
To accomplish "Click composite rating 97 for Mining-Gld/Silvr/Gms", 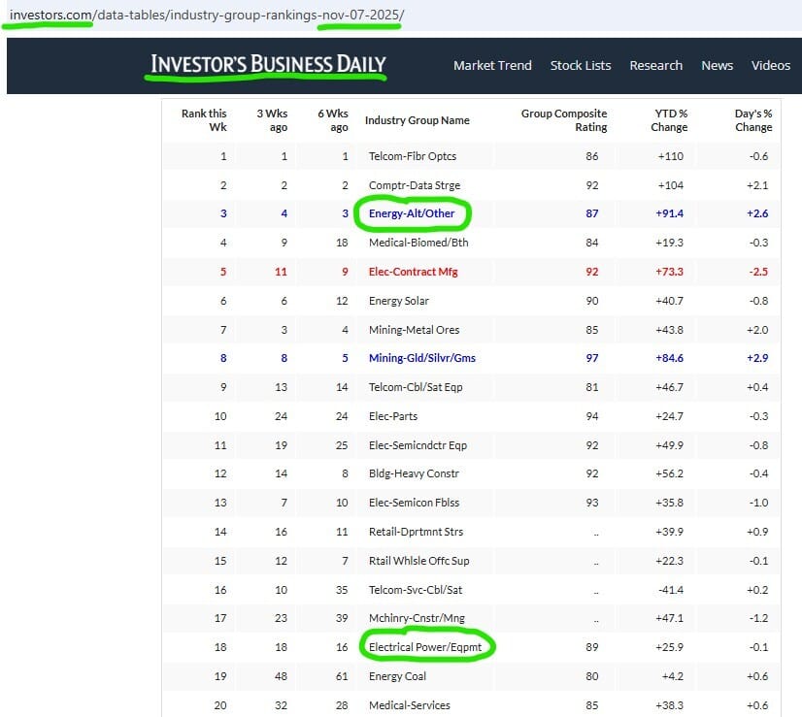I will (x=591, y=358).
